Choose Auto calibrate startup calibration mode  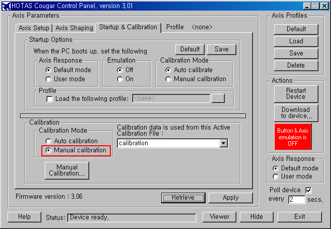pos(189,70)
